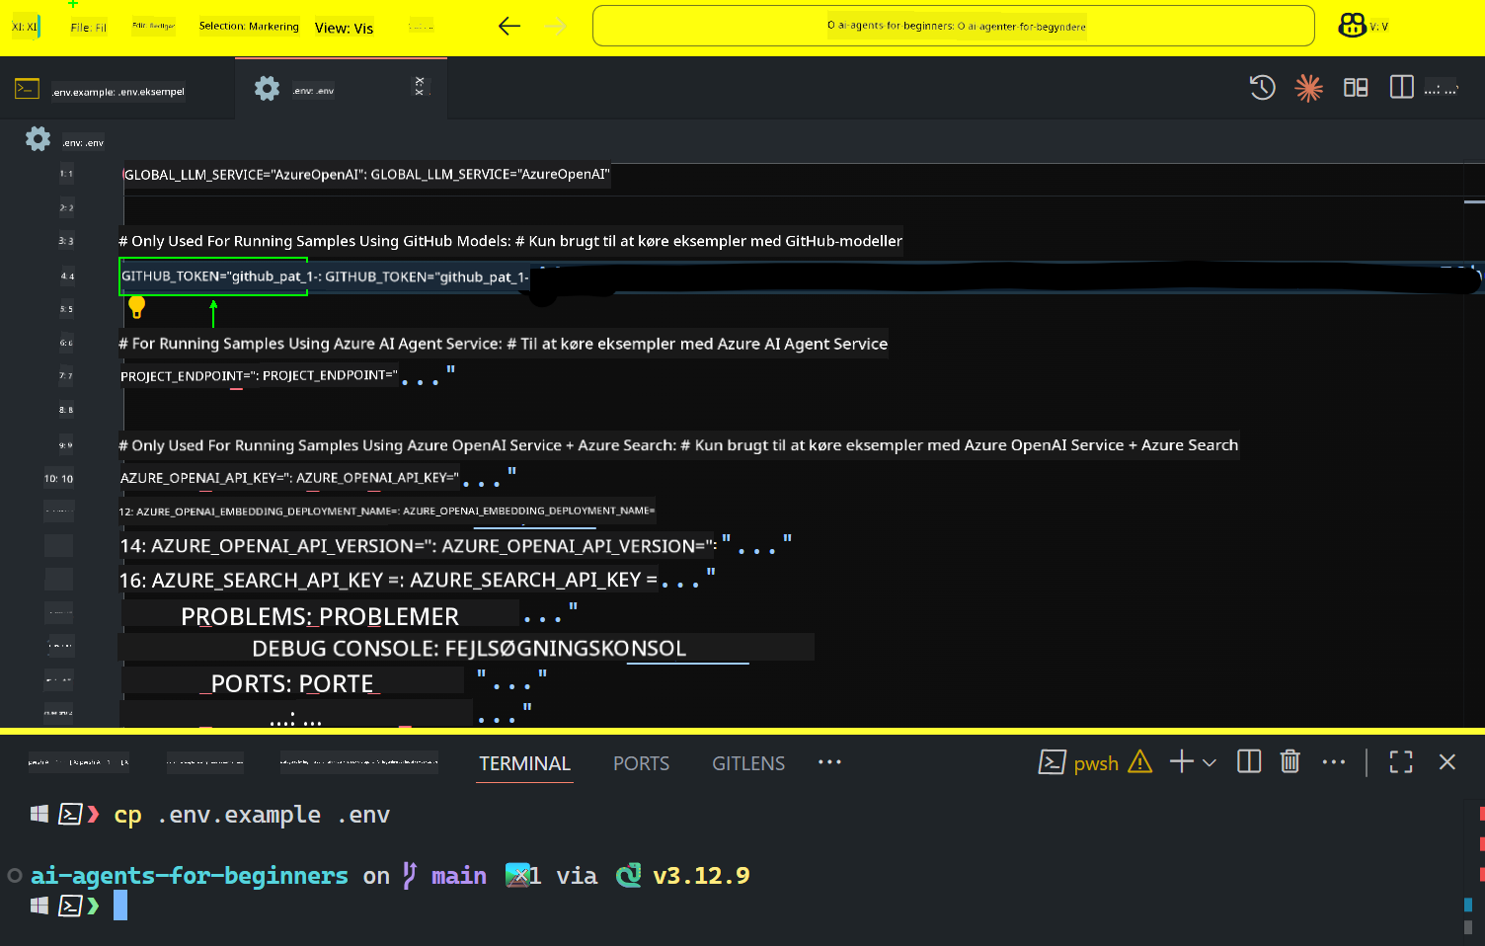
Task: Switch to the .env editor tab
Action: point(313,90)
